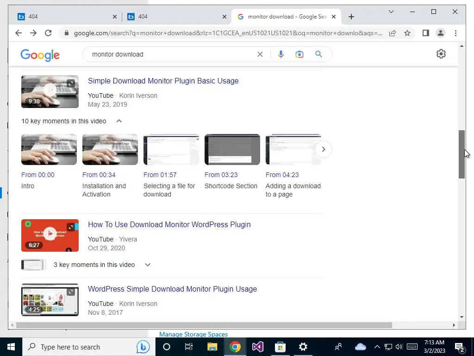Open the Intro key moment thumbnail
The width and height of the screenshot is (474, 356).
(49, 150)
